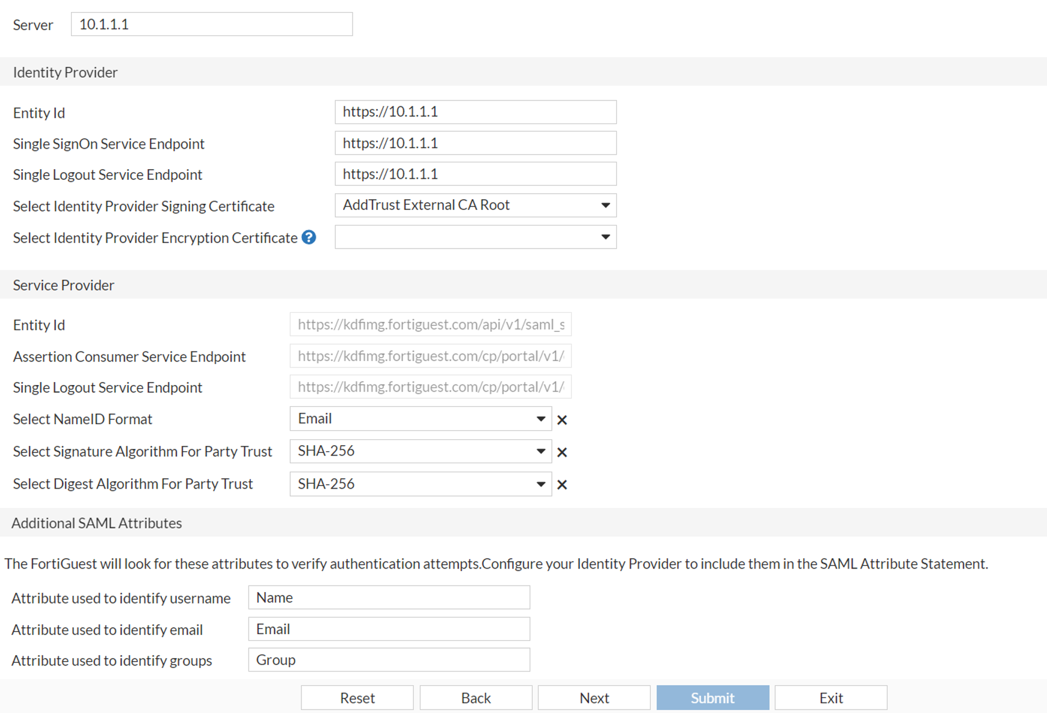The width and height of the screenshot is (1047, 713).
Task: Exit the configuration wizard
Action: click(831, 697)
